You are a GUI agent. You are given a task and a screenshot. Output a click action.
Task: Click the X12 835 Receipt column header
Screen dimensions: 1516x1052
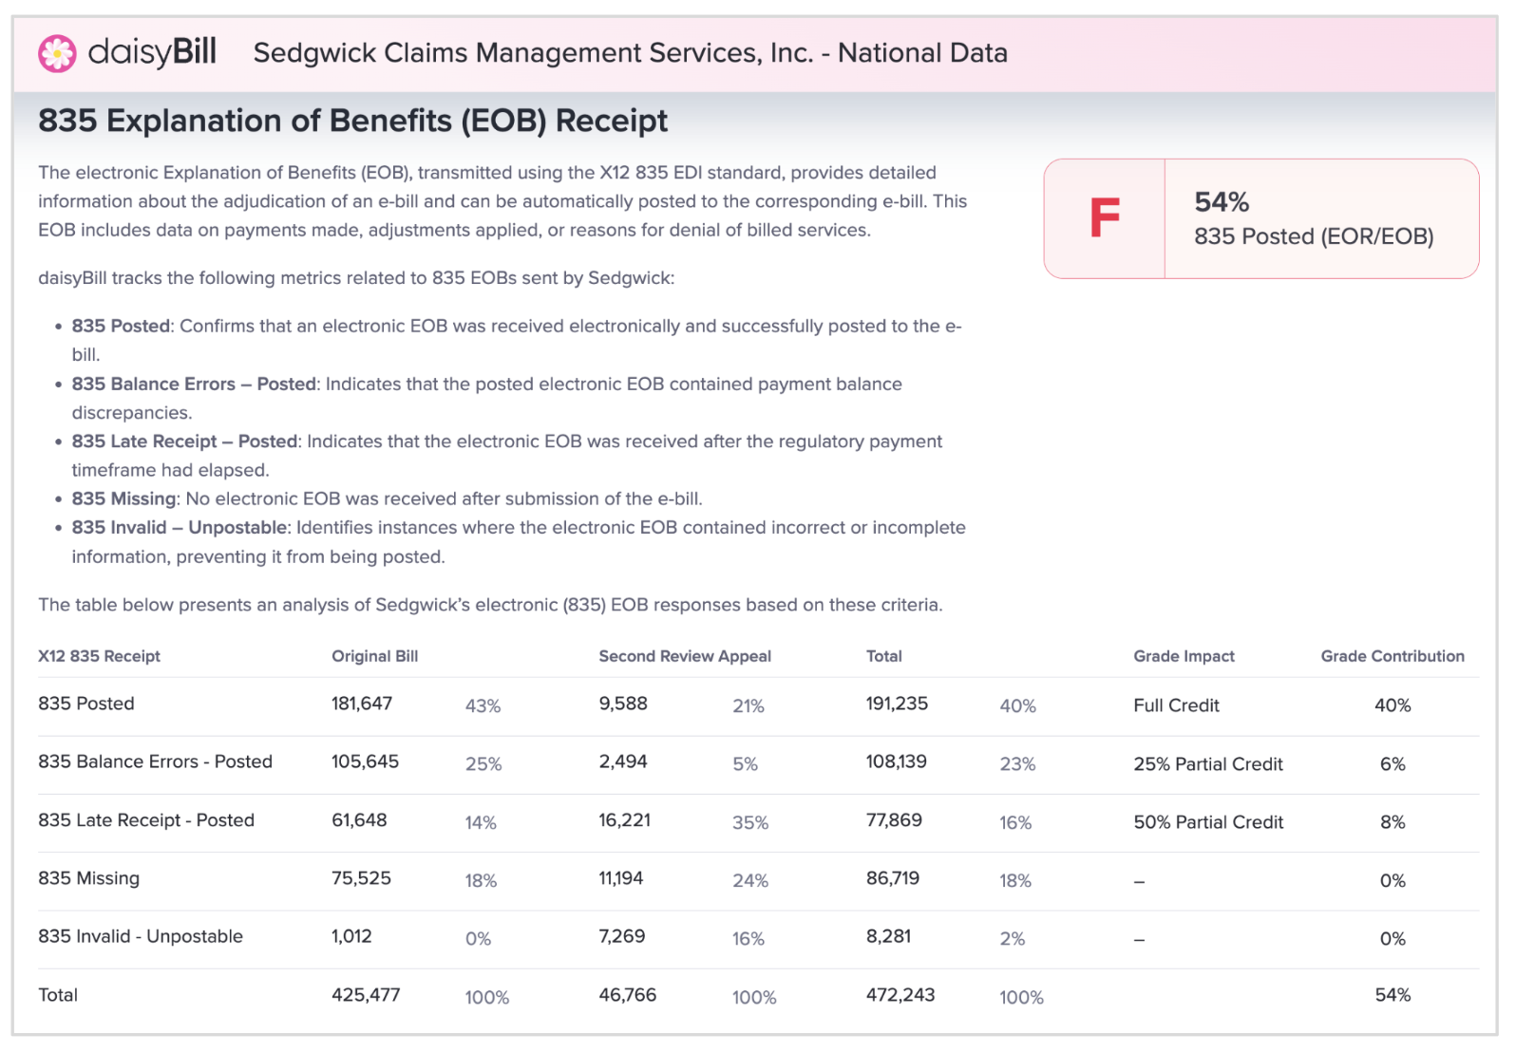click(x=99, y=656)
